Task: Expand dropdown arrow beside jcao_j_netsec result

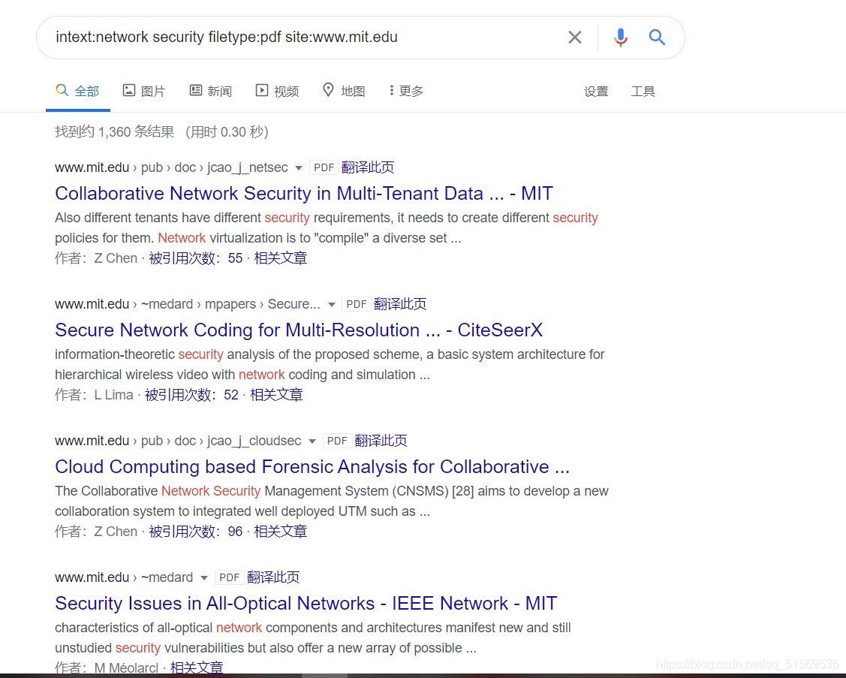Action: tap(298, 168)
